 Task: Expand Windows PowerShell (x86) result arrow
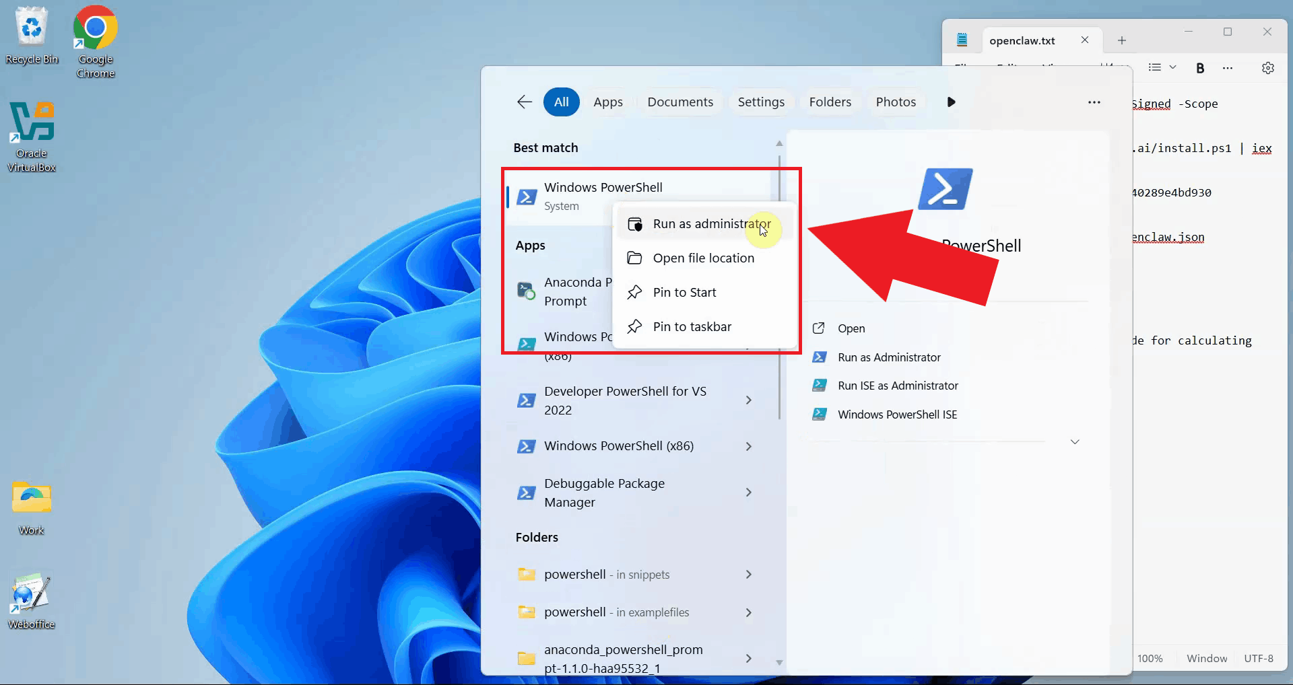[x=748, y=446]
